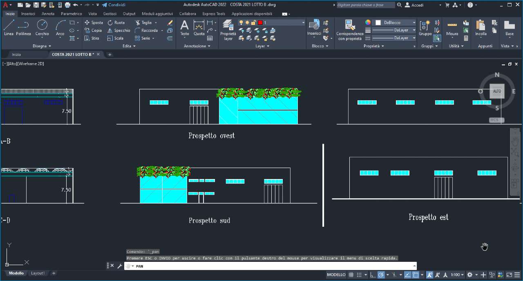This screenshot has height=281, width=523.
Task: Activate the Specchio mirror tool
Action: tap(118, 31)
